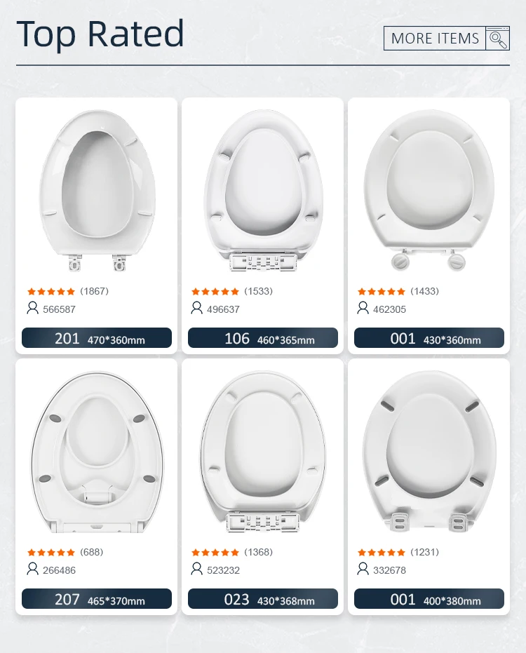The image size is (526, 653).
Task: Select the 001 400*380mm label
Action: coord(429,600)
